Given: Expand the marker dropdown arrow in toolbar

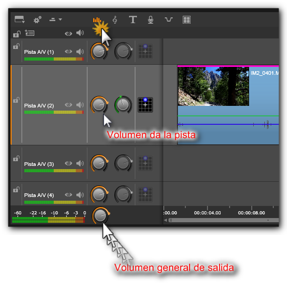Looking at the screenshot, I should (60, 19).
